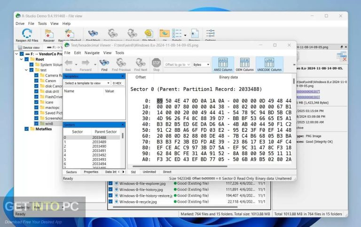Toggle checkbox for Windows-8-recycle.jpg

(110, 201)
